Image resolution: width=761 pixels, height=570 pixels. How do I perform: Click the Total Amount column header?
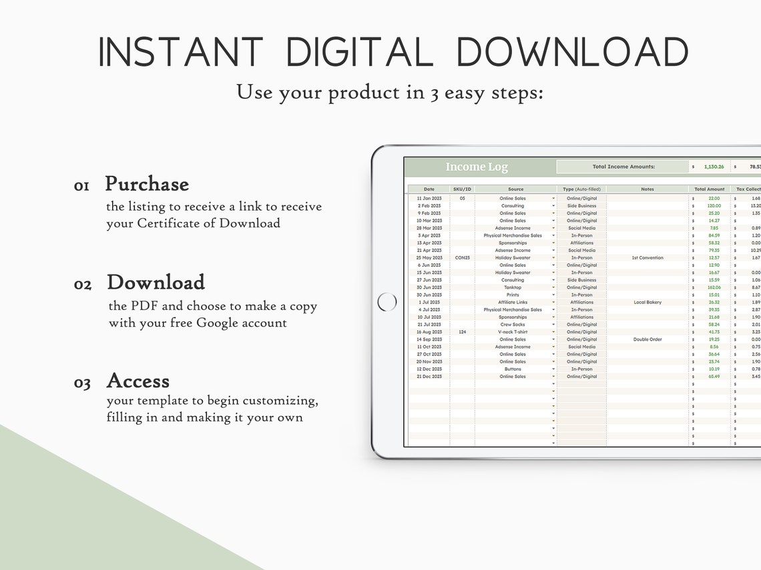(709, 189)
